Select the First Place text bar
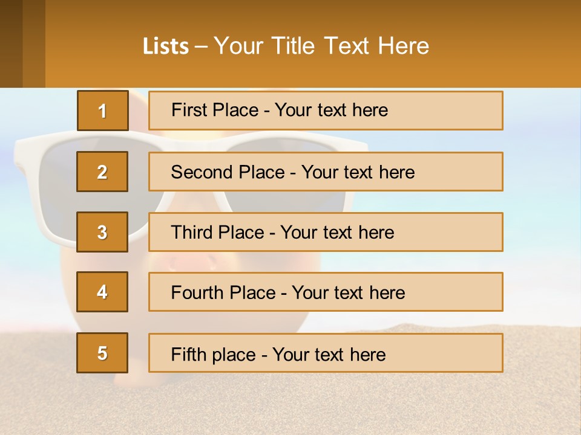581x435 pixels. tap(326, 111)
